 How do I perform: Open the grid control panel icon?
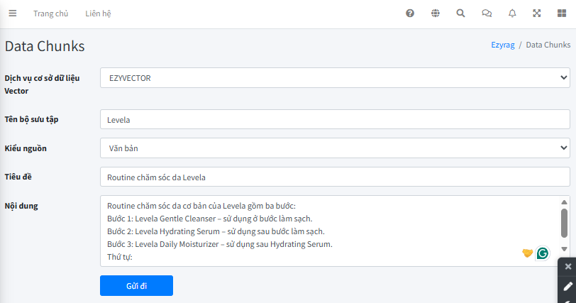562,13
